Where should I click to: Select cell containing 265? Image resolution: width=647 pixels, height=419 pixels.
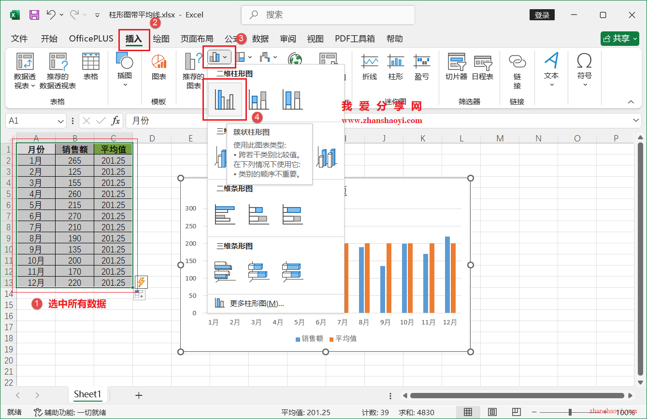coord(74,161)
